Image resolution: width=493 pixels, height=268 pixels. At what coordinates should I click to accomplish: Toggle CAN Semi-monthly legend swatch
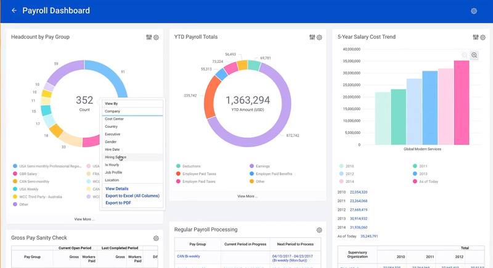pyautogui.click(x=15, y=181)
